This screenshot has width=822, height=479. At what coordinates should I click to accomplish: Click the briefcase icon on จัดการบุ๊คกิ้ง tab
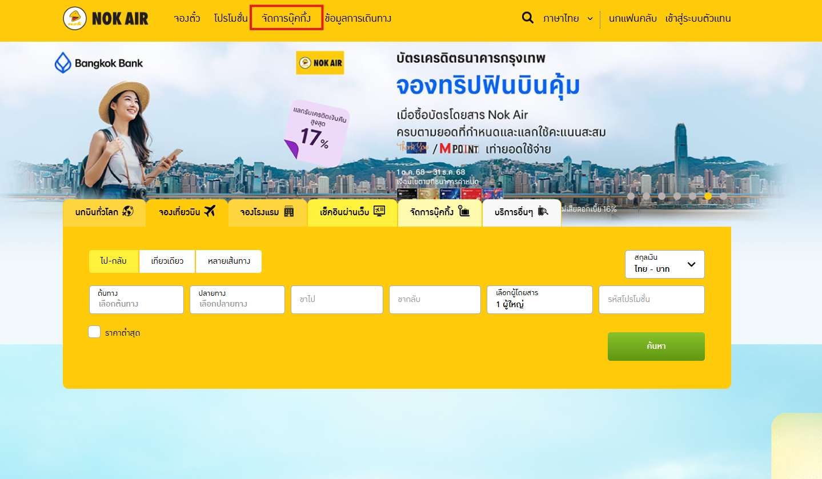click(x=465, y=212)
